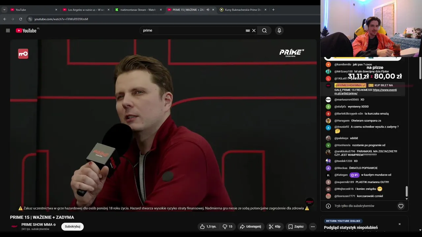Open the PRIME SHOW MMA channel avatar
Image resolution: width=422 pixels, height=237 pixels.
(15, 226)
